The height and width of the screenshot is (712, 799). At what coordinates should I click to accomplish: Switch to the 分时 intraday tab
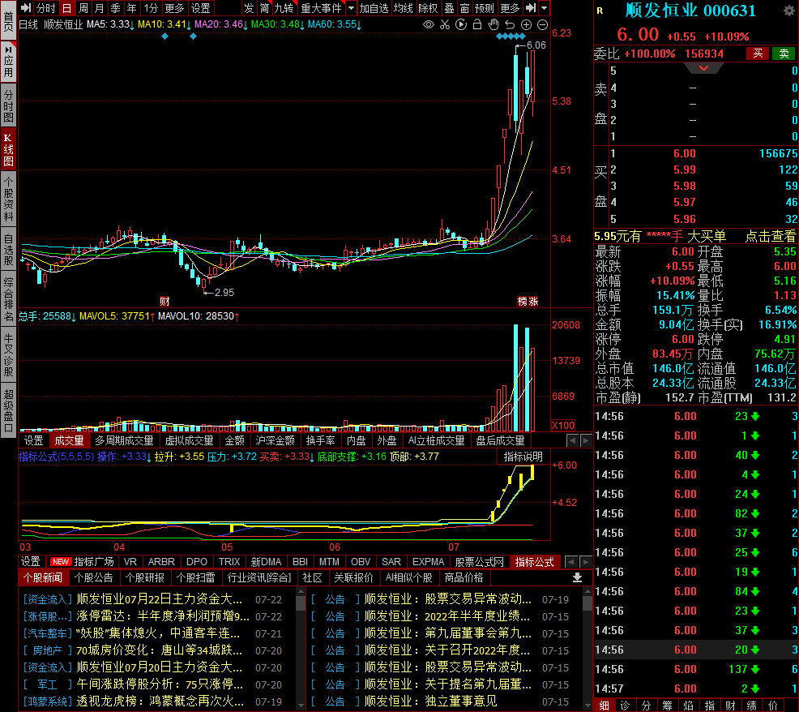tap(45, 8)
